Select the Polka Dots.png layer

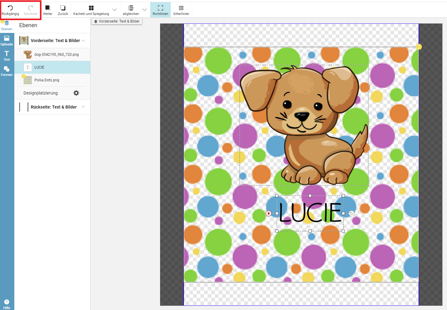(x=52, y=80)
